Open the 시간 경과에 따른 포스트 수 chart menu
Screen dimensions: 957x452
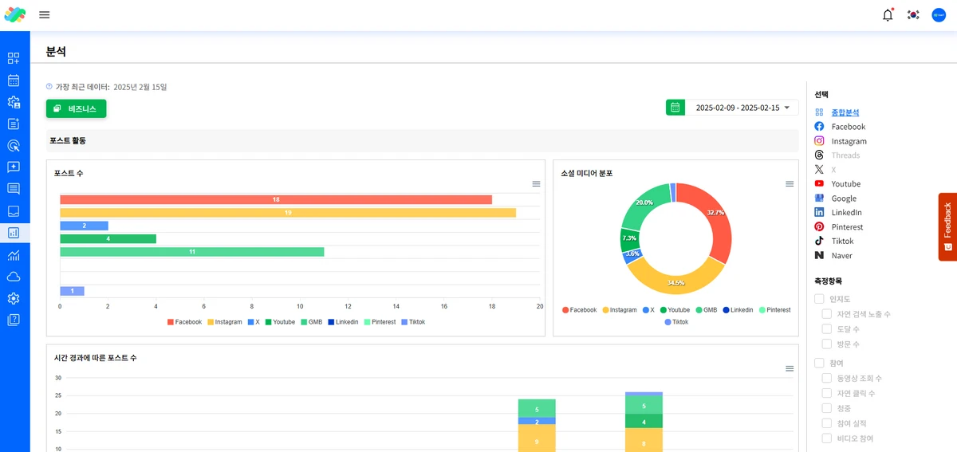[x=790, y=368]
